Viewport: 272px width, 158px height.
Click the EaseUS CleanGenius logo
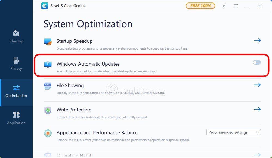click(45, 5)
